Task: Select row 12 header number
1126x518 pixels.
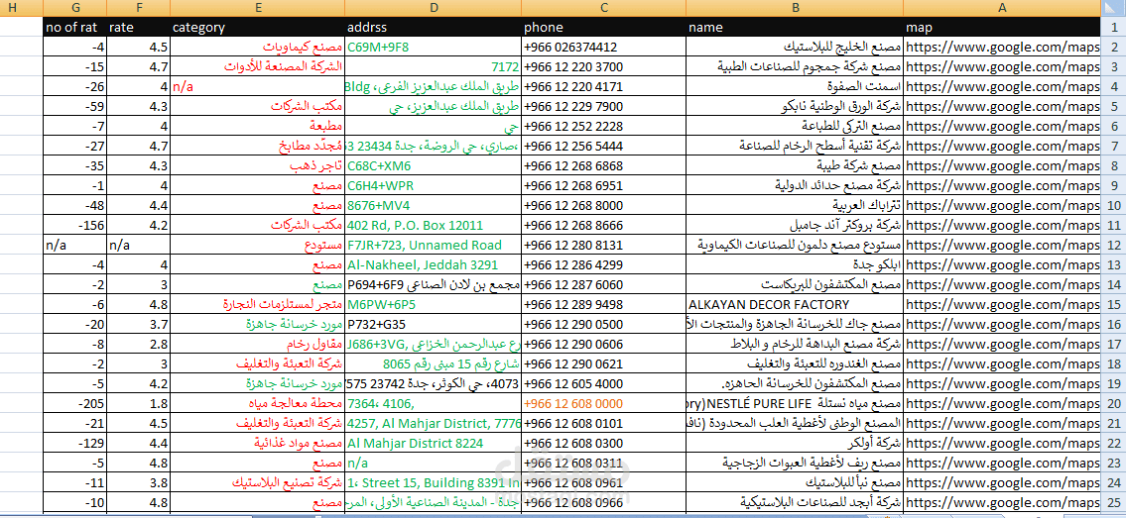Action: (1113, 245)
